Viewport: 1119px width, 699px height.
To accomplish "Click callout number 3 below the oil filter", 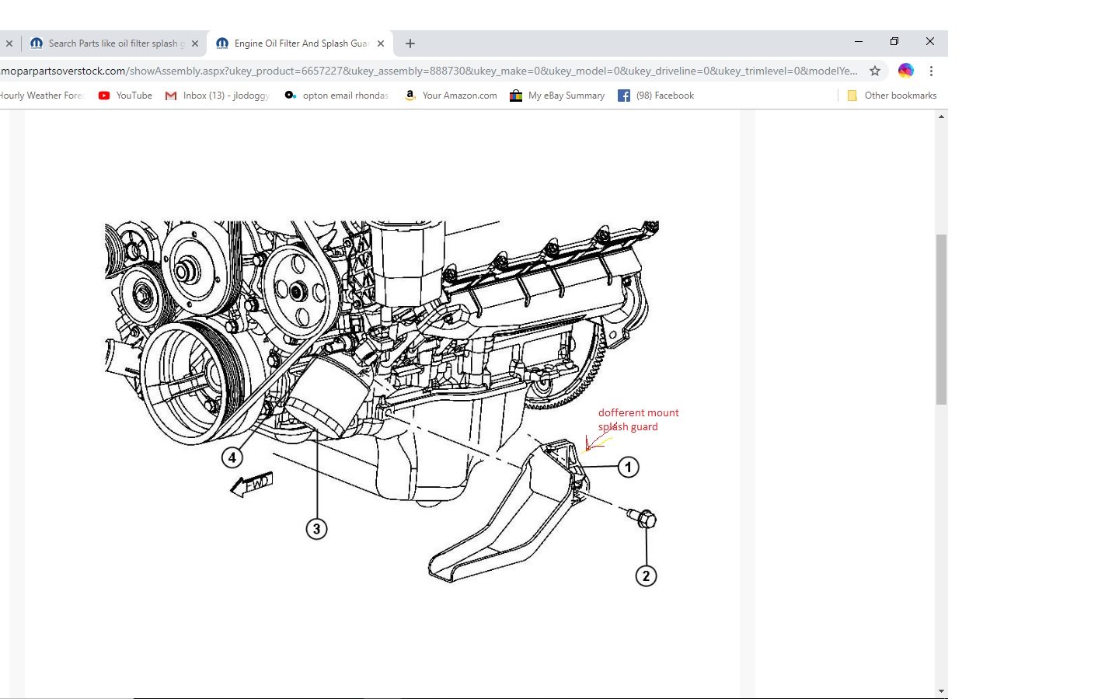I will [316, 530].
